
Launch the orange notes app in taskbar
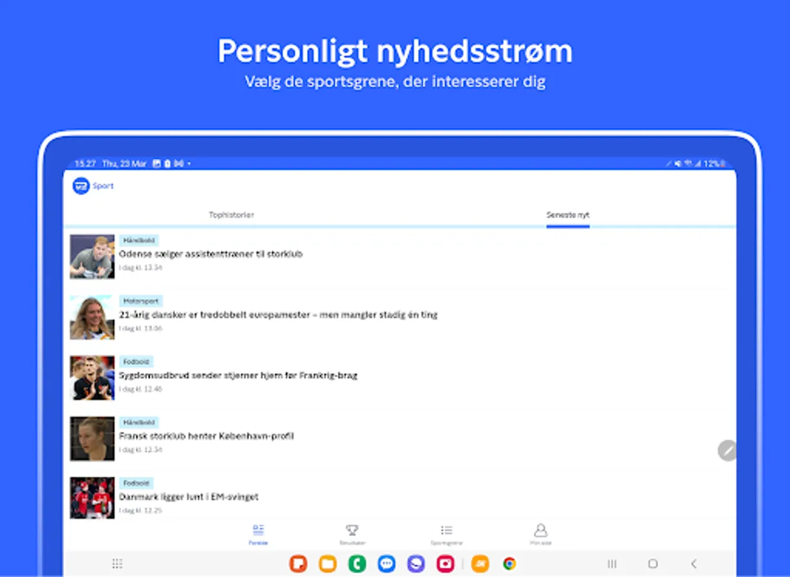point(298,564)
